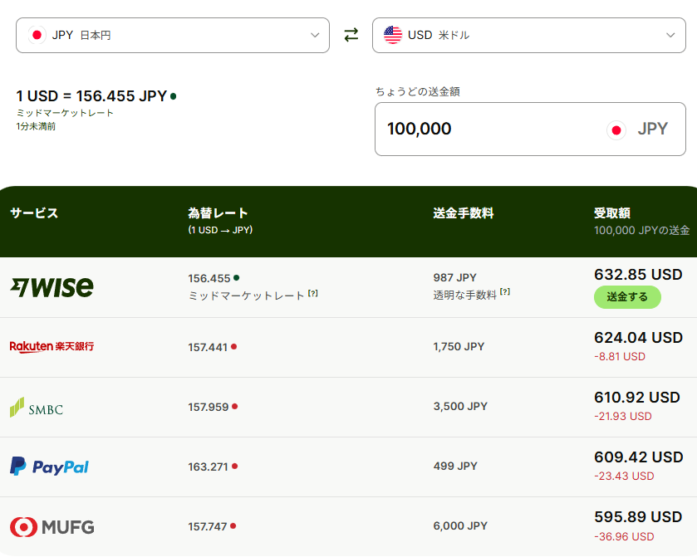Screen dimensions: 697x557
Task: Click the Rakuten Bank logo
Action: coord(52,346)
